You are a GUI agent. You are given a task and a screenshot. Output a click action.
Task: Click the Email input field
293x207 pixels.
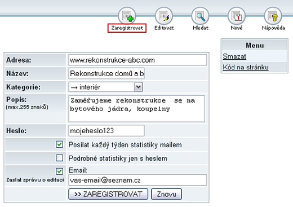point(137,180)
